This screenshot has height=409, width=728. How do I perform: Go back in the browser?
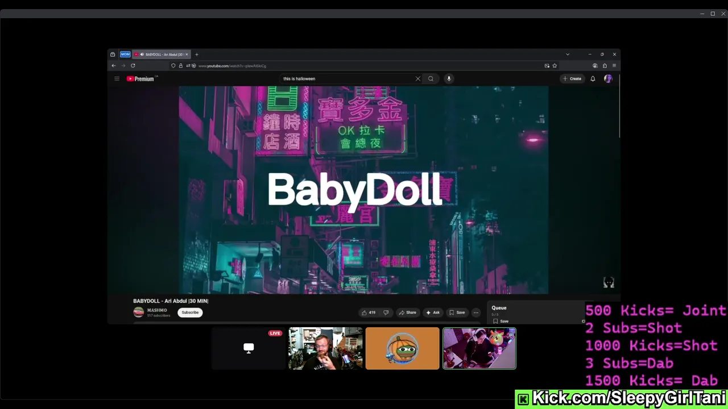pyautogui.click(x=114, y=66)
